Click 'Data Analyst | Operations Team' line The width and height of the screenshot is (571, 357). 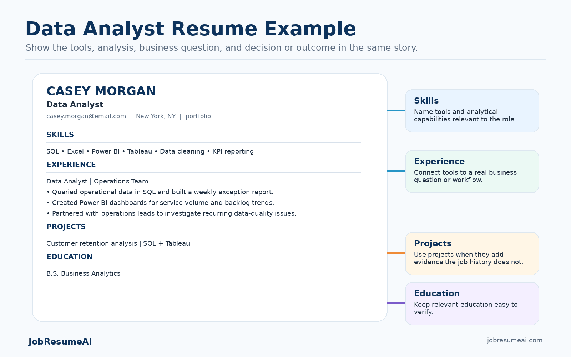click(97, 181)
